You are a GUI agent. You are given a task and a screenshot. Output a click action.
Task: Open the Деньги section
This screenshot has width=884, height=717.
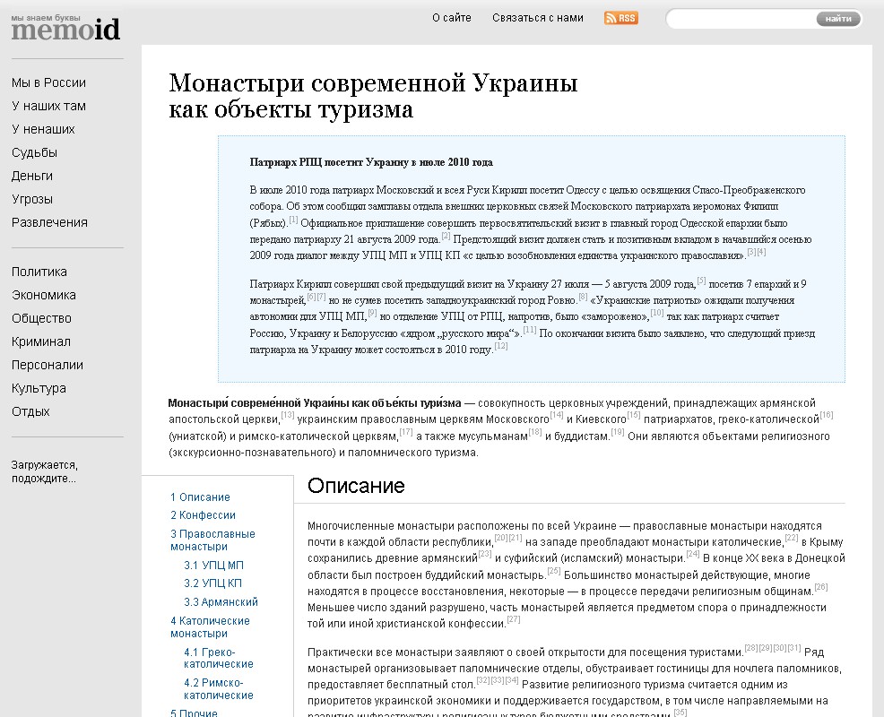point(32,176)
